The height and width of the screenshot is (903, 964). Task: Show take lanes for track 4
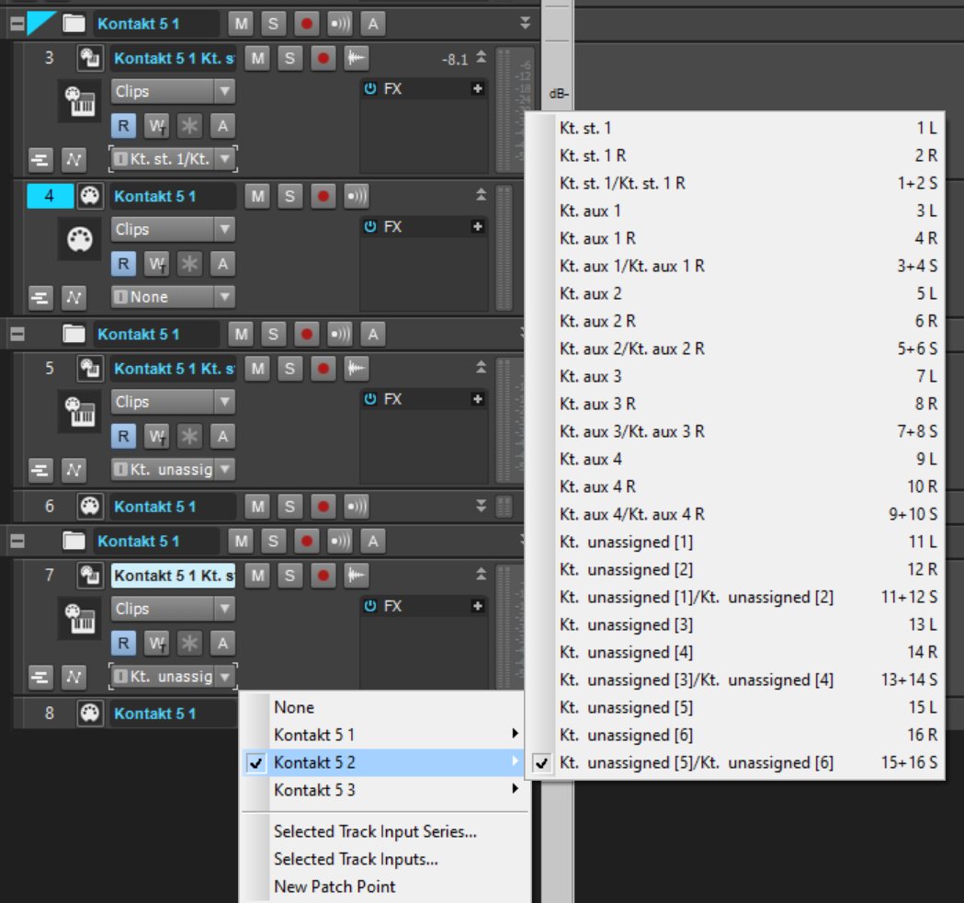click(x=40, y=298)
